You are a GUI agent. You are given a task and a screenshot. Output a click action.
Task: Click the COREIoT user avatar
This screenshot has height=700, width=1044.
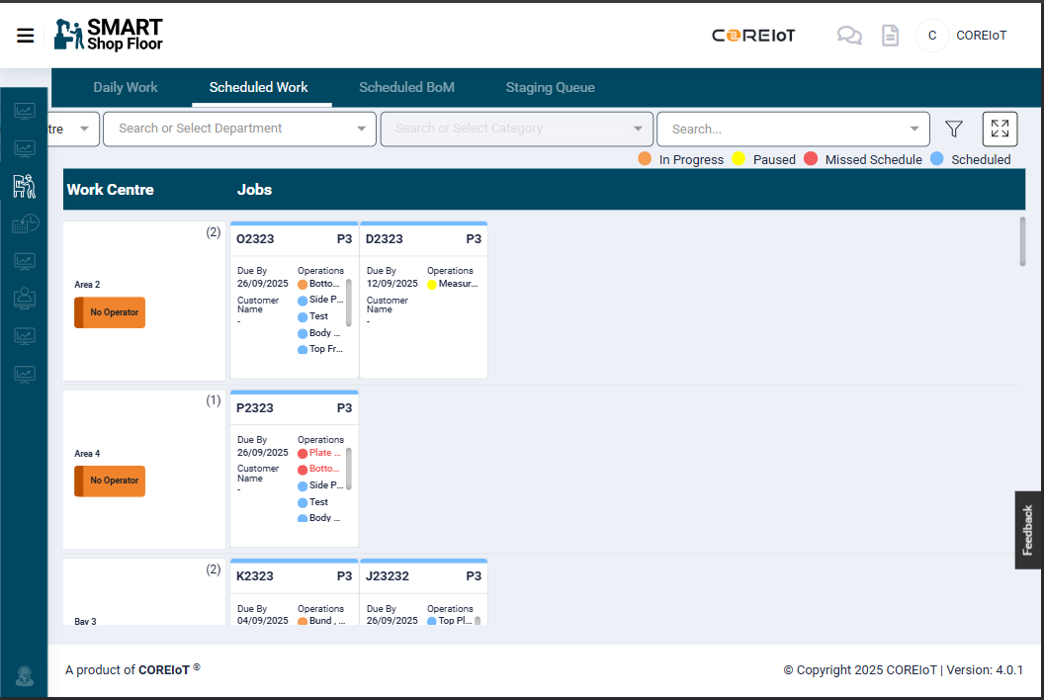pyautogui.click(x=931, y=36)
